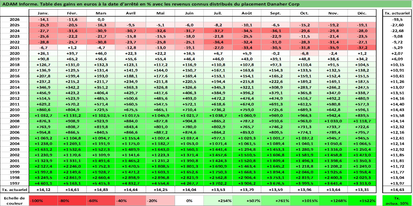This screenshot has width=413, height=206.
Task: Click the -0,2 cell in 2020
Action: pos(276,53)
